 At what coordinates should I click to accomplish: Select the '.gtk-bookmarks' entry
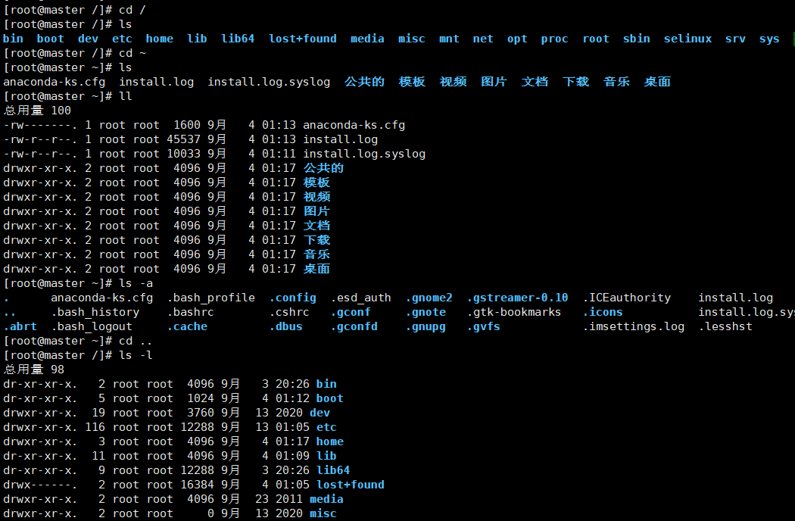pos(513,312)
